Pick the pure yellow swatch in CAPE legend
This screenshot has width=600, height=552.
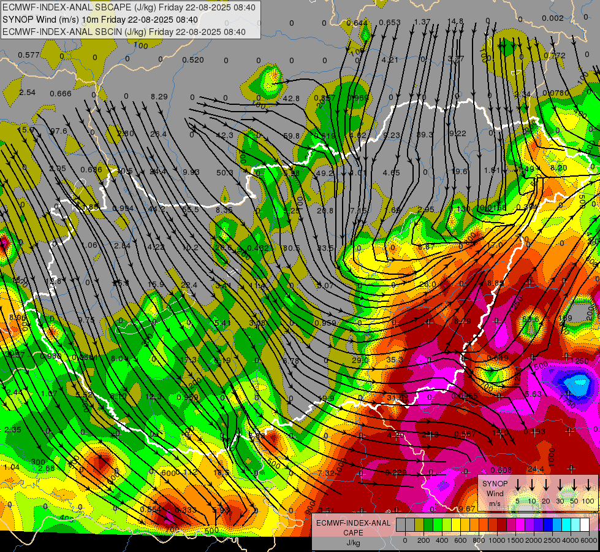click(x=456, y=525)
